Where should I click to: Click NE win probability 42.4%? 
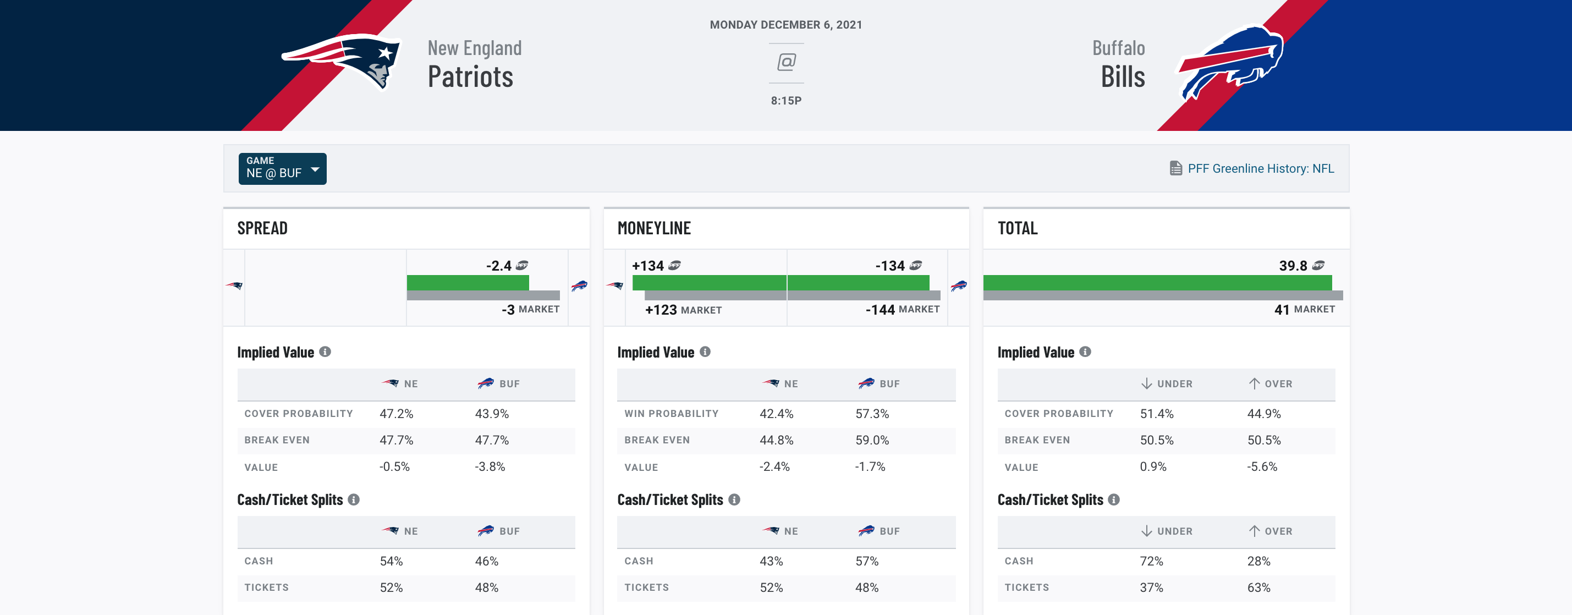776,414
